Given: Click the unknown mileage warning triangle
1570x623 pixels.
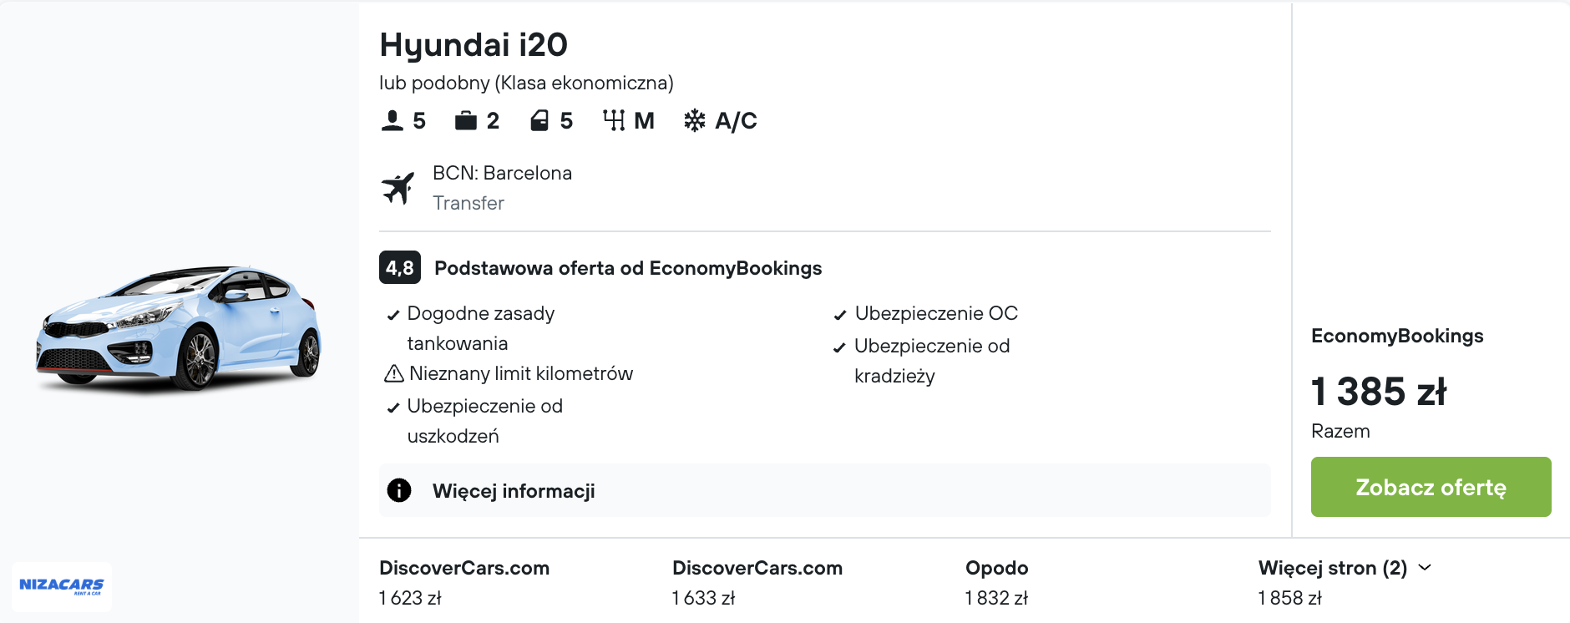Looking at the screenshot, I should pyautogui.click(x=393, y=373).
